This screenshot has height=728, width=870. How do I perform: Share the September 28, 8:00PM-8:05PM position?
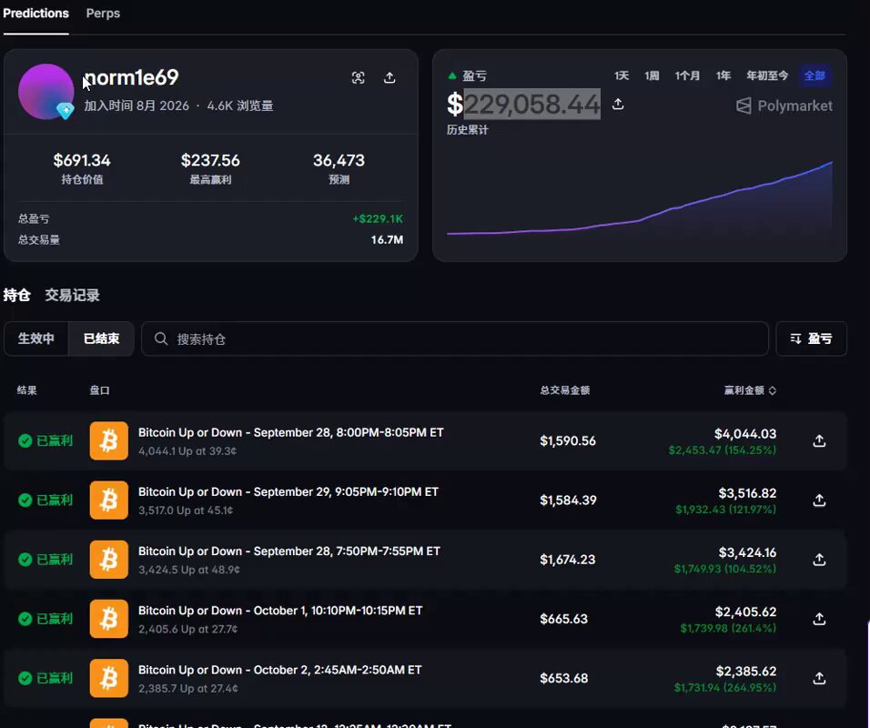(x=819, y=441)
